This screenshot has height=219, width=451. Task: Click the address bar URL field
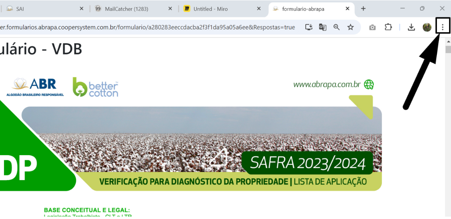pyautogui.click(x=149, y=27)
